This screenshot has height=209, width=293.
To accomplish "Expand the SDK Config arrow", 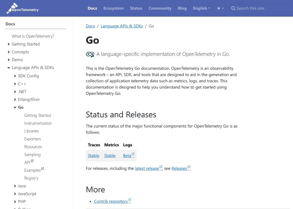I will 15,76.
